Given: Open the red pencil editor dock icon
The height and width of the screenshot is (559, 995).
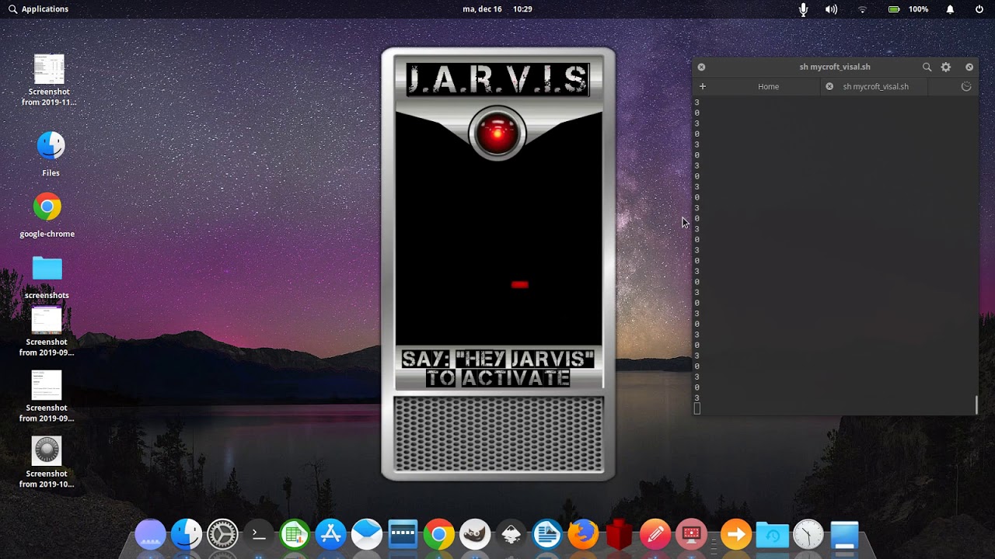Looking at the screenshot, I should tap(655, 535).
